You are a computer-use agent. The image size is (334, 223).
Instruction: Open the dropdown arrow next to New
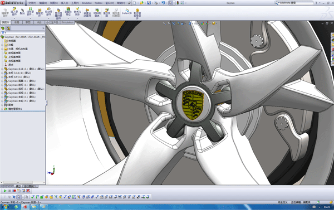coord(137,3)
